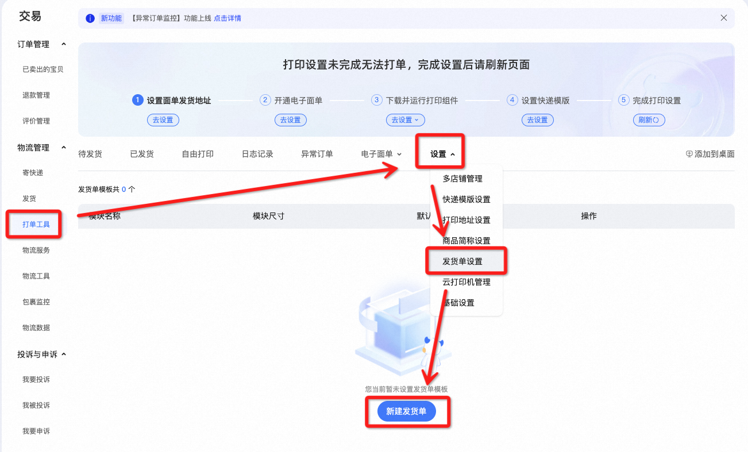The image size is (748, 452).
Task: Click 去设置 under 设置快递模版
Action: (538, 120)
